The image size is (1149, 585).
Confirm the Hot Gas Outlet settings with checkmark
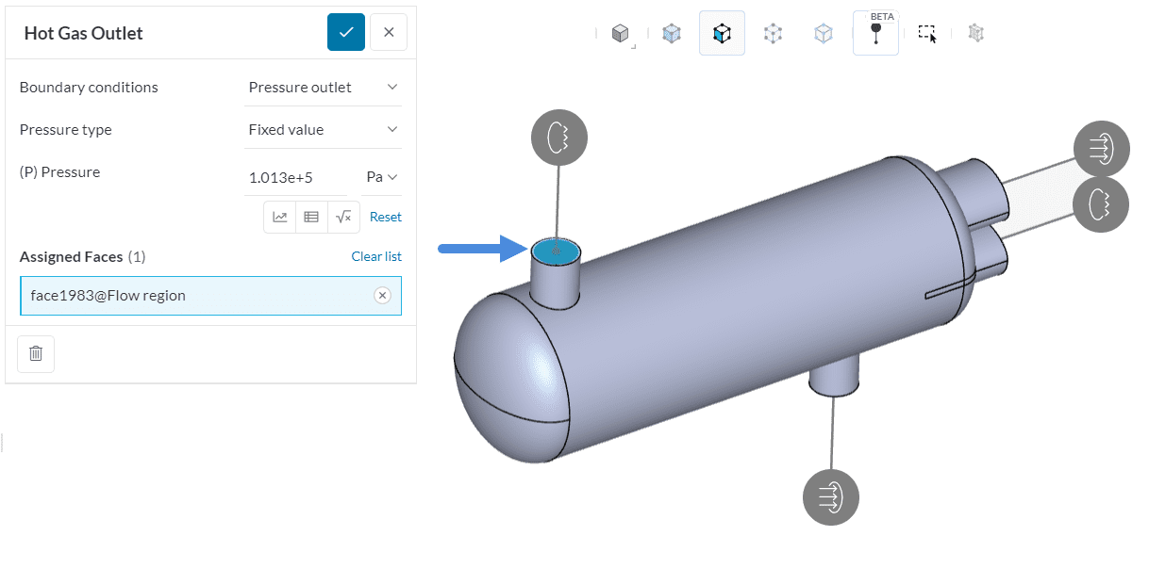click(x=345, y=32)
